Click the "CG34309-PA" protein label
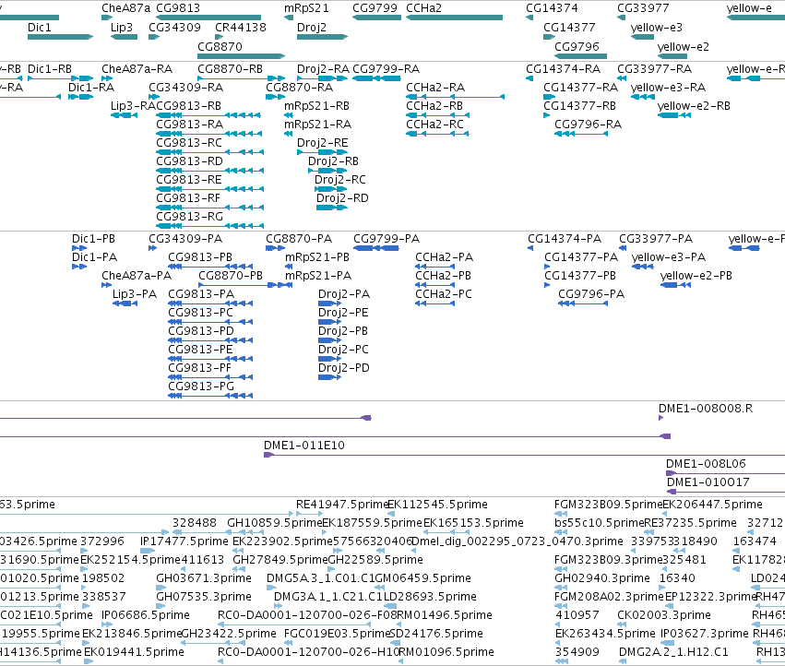This screenshot has width=785, height=666. click(185, 239)
